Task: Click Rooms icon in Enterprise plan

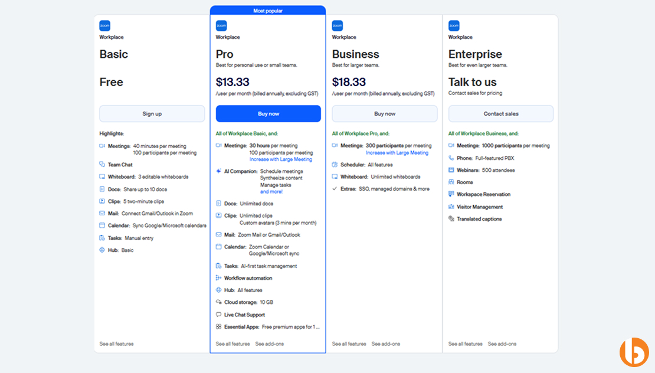Action: (451, 182)
